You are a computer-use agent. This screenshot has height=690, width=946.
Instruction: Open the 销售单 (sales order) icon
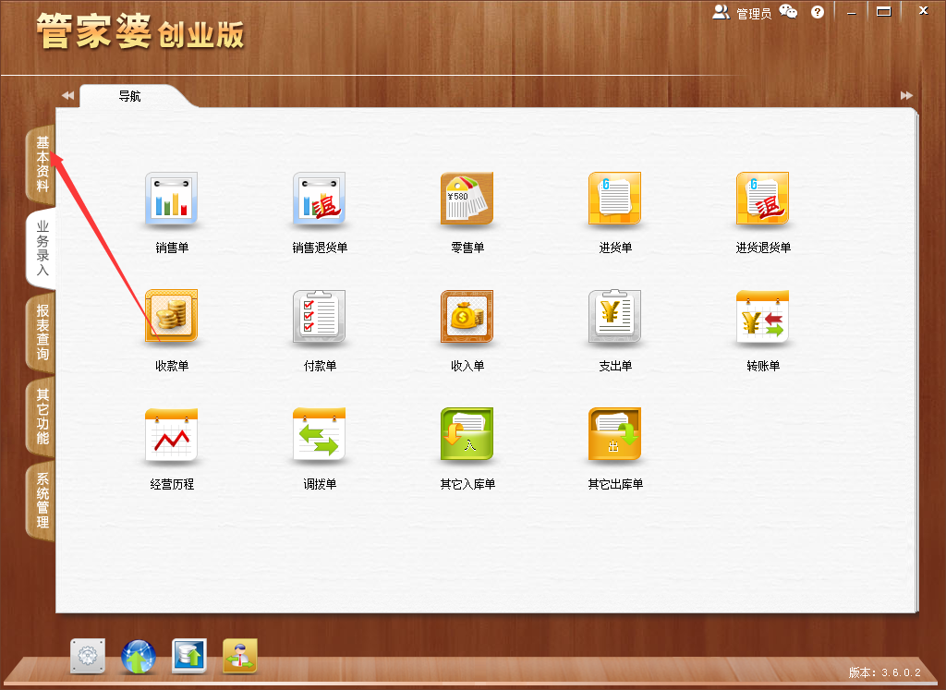click(x=171, y=199)
